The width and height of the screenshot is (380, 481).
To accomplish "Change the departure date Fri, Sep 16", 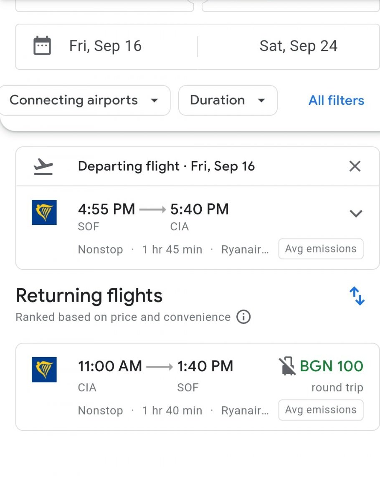I will (105, 46).
